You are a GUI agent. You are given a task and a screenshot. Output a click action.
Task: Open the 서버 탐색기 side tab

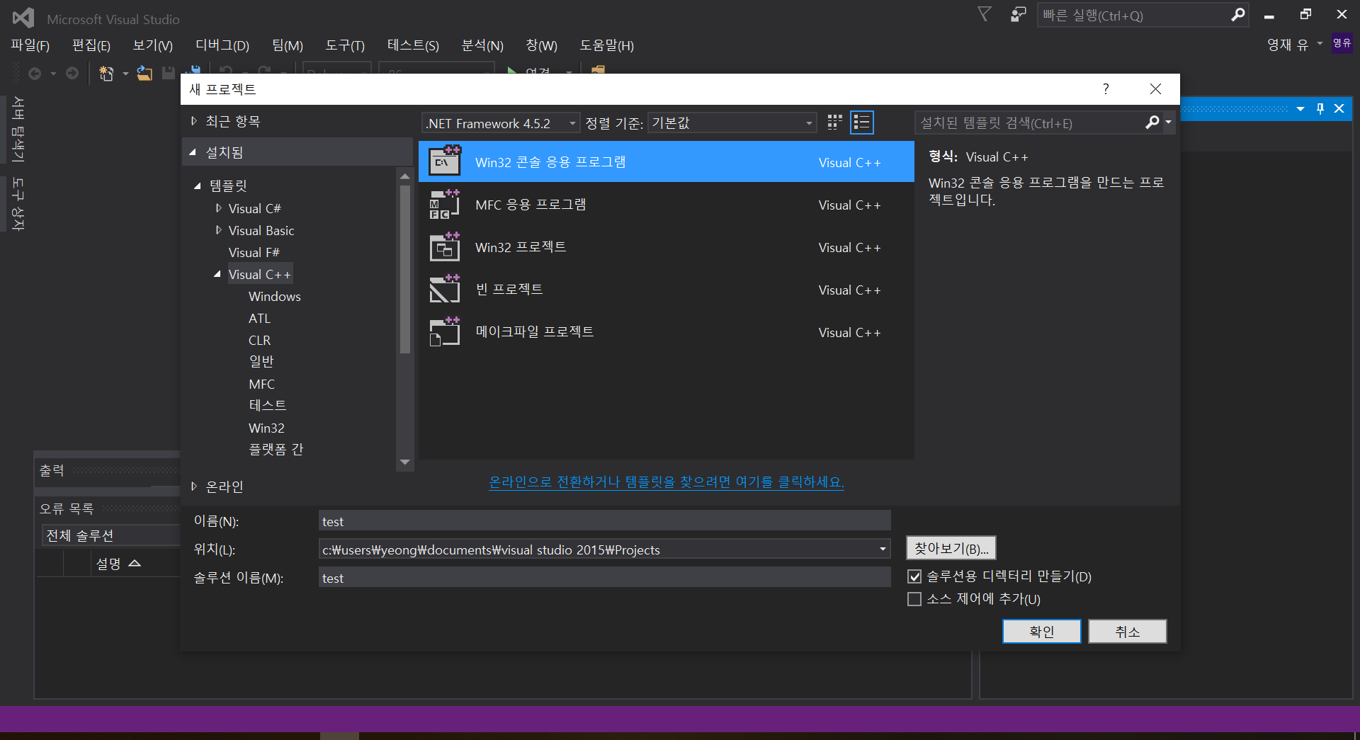point(18,128)
